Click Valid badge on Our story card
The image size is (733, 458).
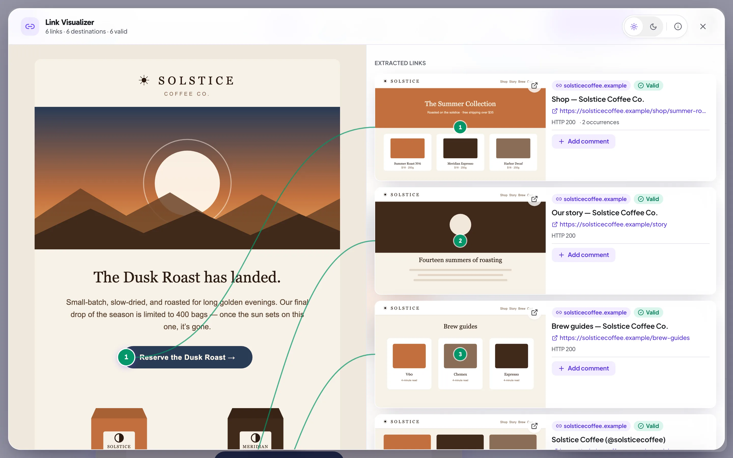coord(648,199)
